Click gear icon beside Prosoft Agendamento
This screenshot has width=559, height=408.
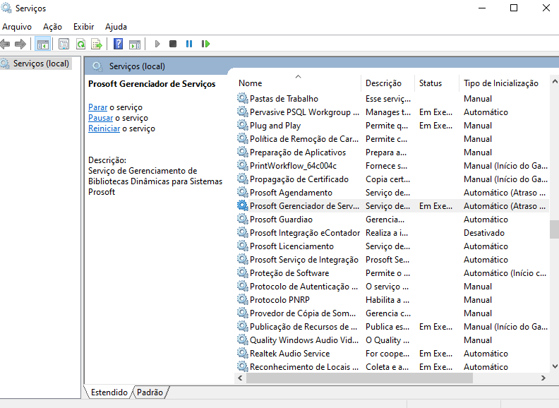[242, 192]
